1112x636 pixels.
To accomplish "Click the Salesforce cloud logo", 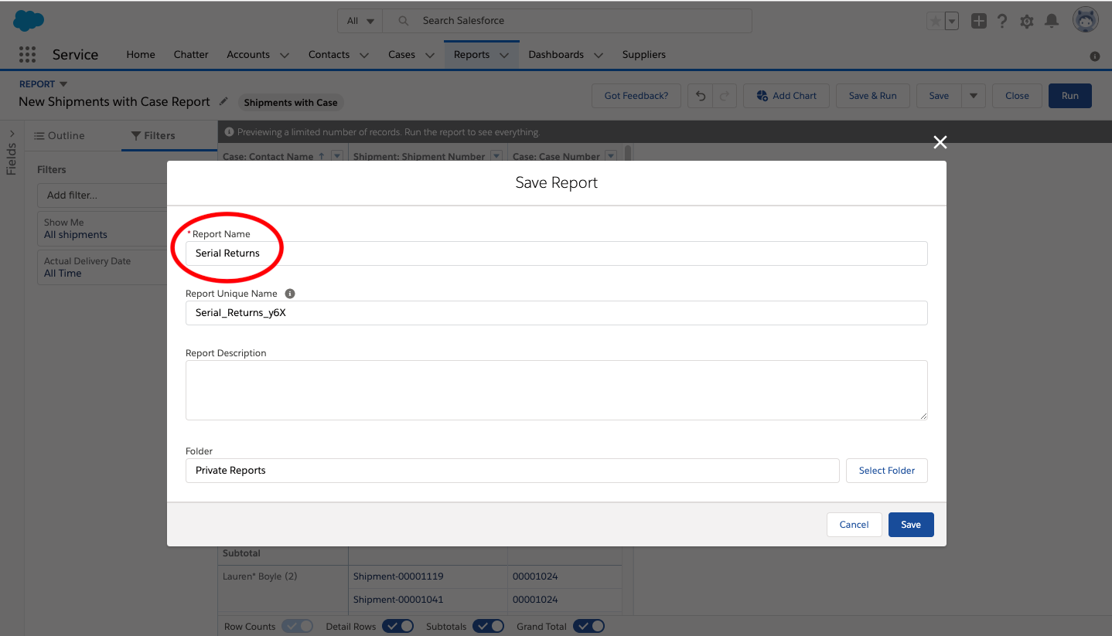I will tap(29, 21).
